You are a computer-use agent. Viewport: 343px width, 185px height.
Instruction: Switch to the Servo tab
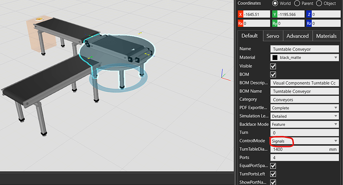273,36
